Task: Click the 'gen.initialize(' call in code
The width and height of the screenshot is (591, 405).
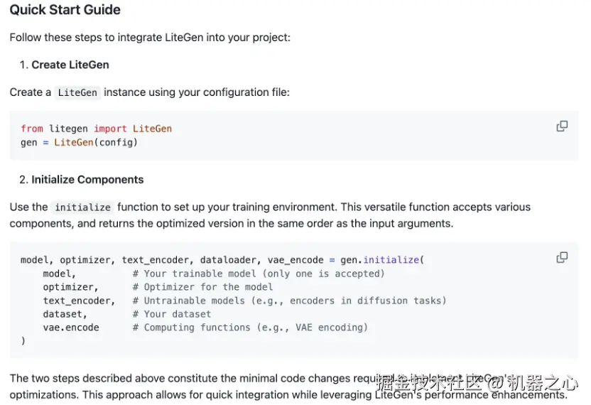Action: pos(382,260)
